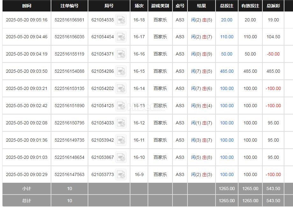
Task: Open replay icon for round 621054125
Action: coord(121,106)
